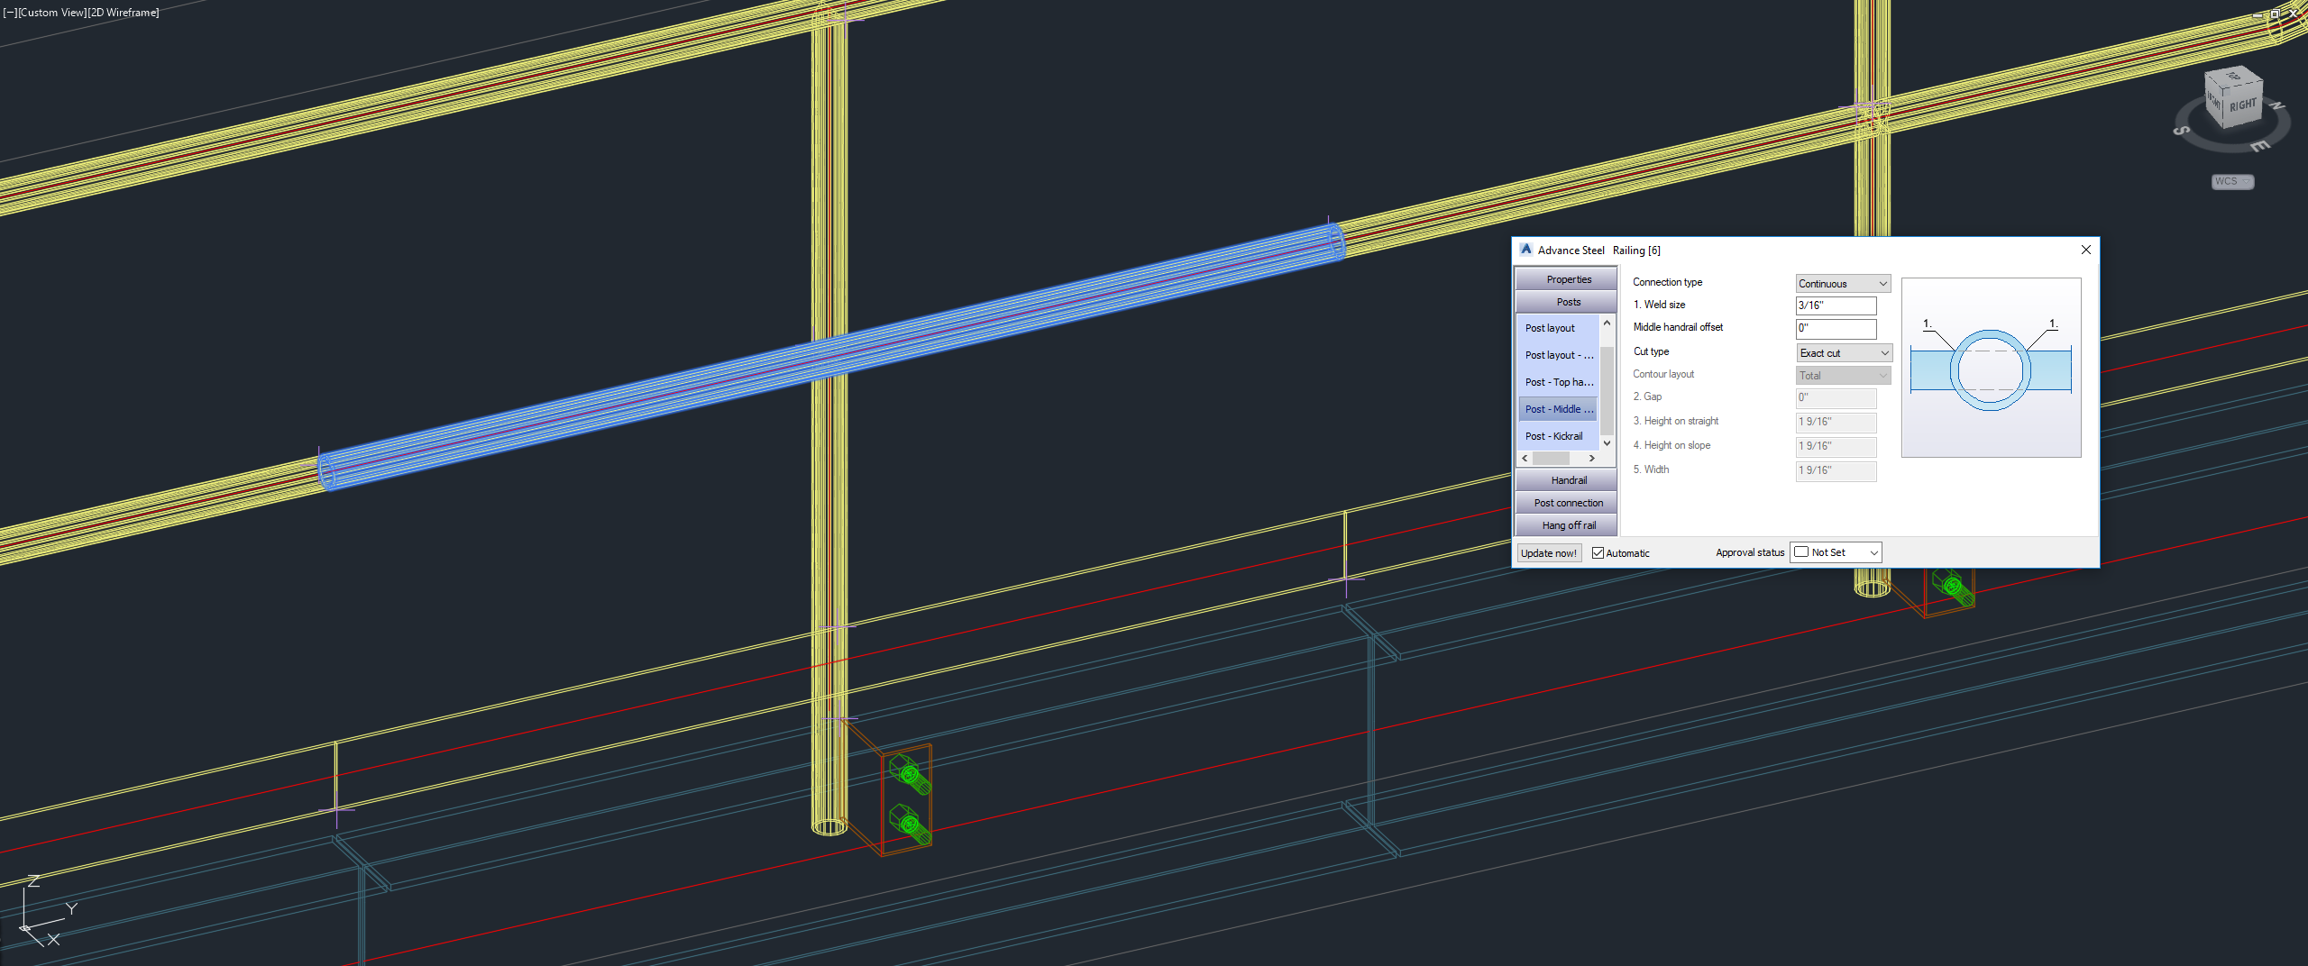Click the horizontal scrollbar thumb in posts list

coord(1551,459)
